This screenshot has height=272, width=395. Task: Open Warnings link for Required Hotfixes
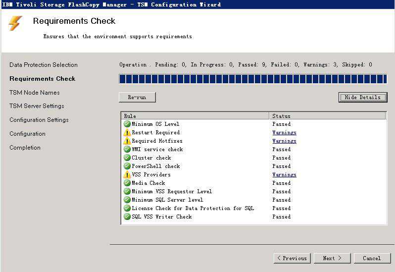[284, 141]
